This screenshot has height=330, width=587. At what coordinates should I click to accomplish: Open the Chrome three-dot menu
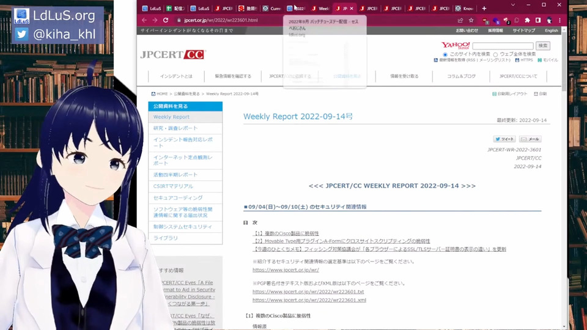tap(559, 20)
